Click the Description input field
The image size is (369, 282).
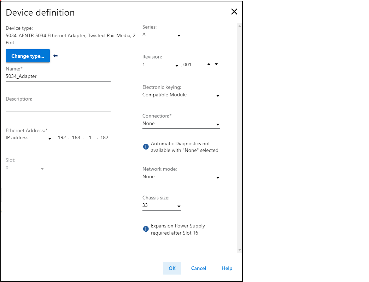(58, 107)
